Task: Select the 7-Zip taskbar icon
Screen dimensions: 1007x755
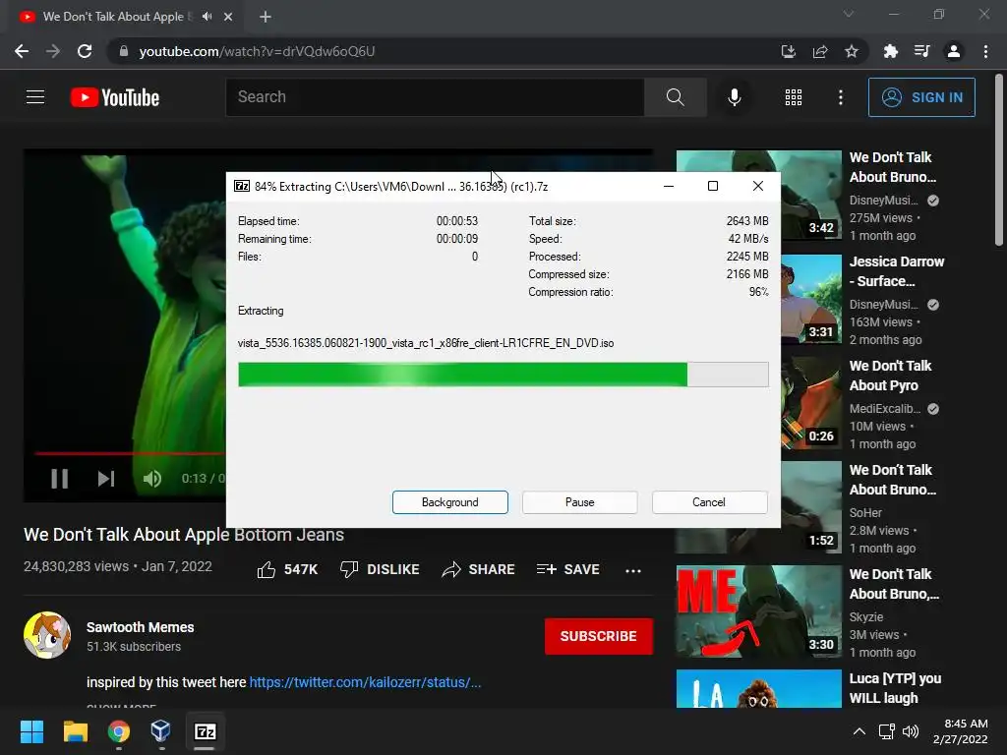Action: click(x=205, y=731)
